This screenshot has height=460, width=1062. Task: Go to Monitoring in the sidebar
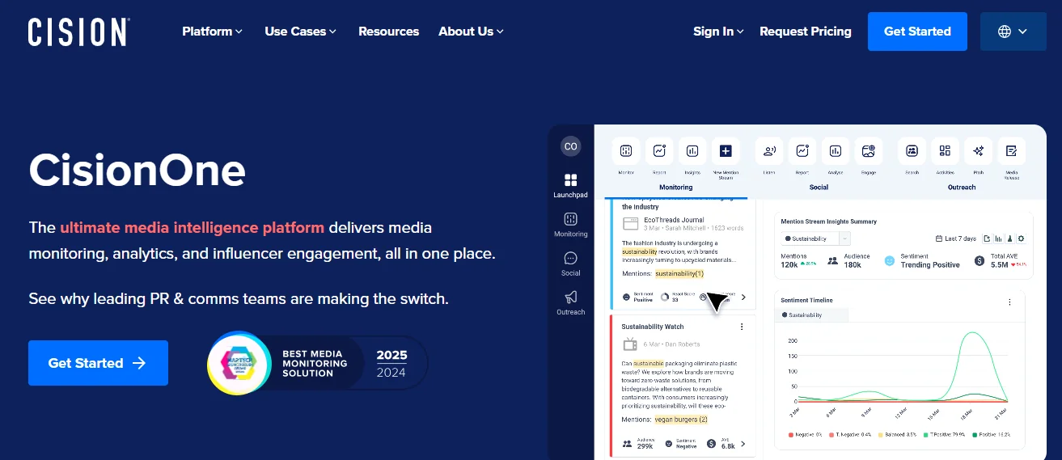(x=570, y=225)
